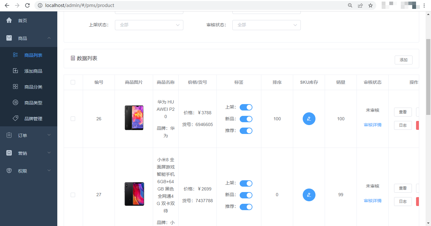The width and height of the screenshot is (431, 226).
Task: Collapse the 商品 sidebar menu chevron
Action: (49, 38)
